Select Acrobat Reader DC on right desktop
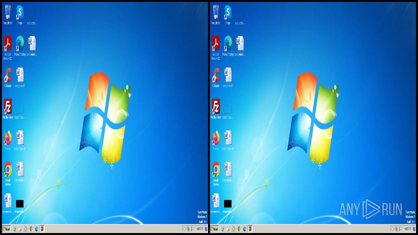The height and width of the screenshot is (235, 418). pyautogui.click(x=216, y=48)
